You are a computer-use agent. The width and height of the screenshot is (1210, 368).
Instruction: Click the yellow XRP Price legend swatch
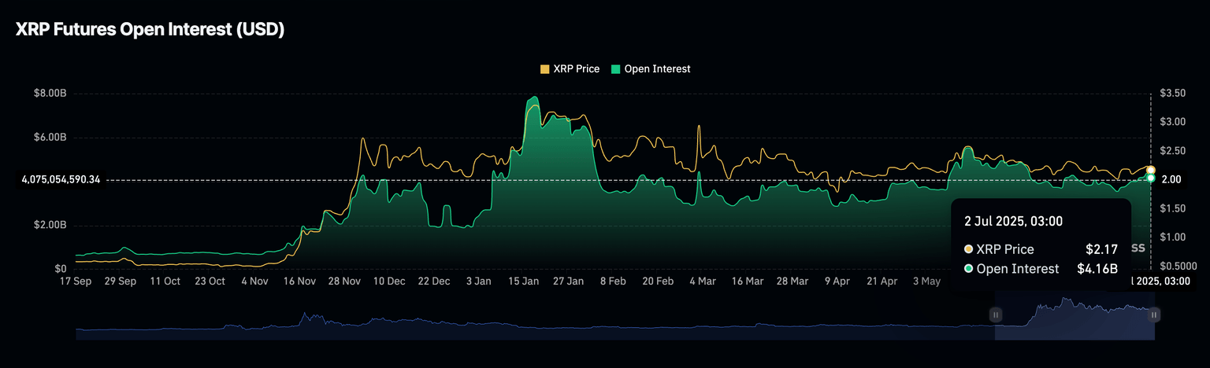point(544,69)
